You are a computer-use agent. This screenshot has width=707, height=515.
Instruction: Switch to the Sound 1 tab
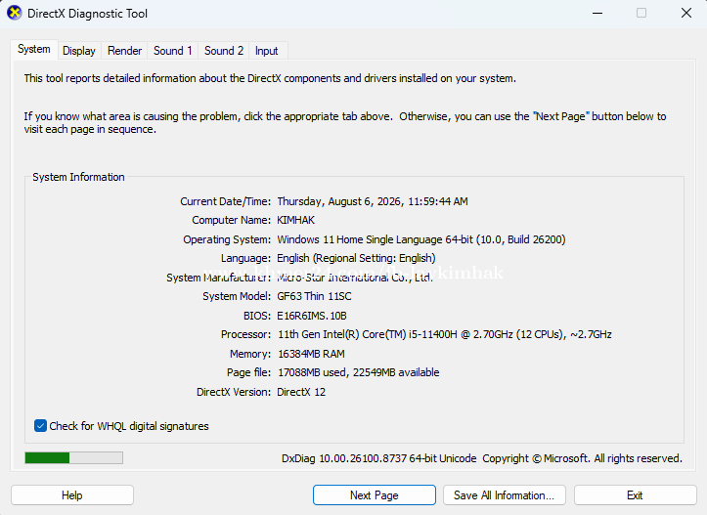[x=173, y=51]
